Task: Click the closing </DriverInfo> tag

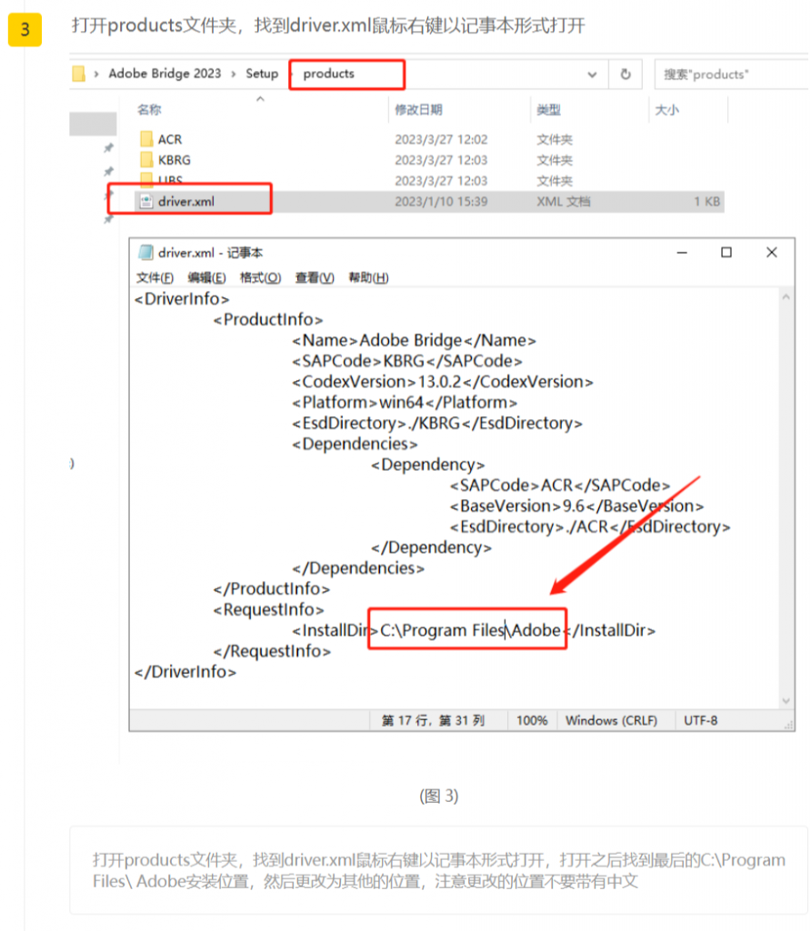Action: pyautogui.click(x=185, y=672)
